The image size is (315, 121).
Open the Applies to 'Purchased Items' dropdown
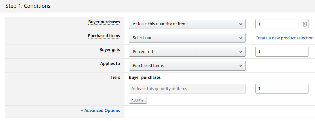click(x=187, y=66)
